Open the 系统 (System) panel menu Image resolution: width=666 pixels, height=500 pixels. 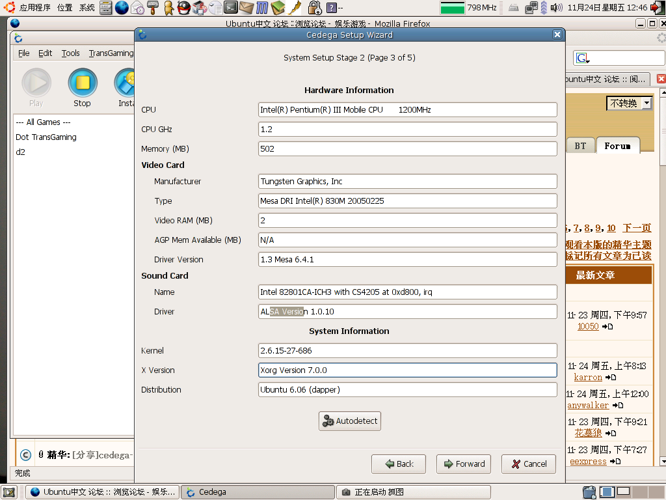tap(87, 7)
